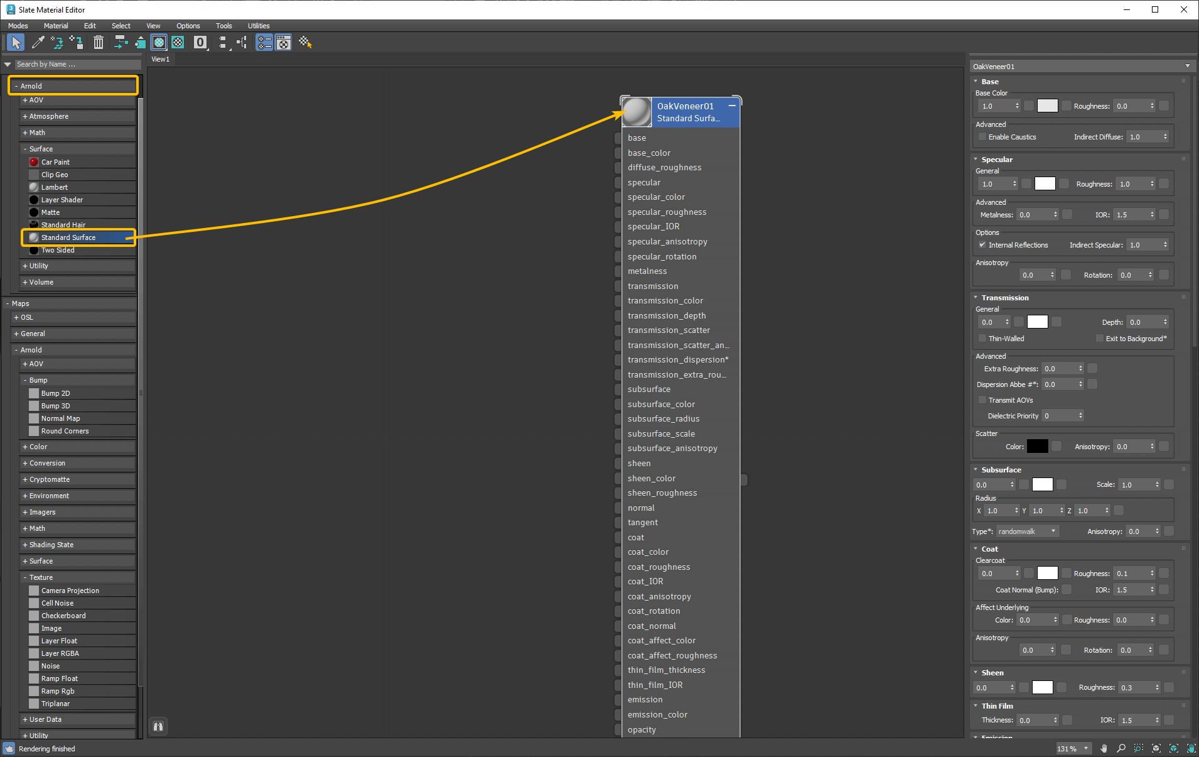Viewport: 1199px width, 757px height.
Task: Open the Options menu
Action: tap(188, 26)
